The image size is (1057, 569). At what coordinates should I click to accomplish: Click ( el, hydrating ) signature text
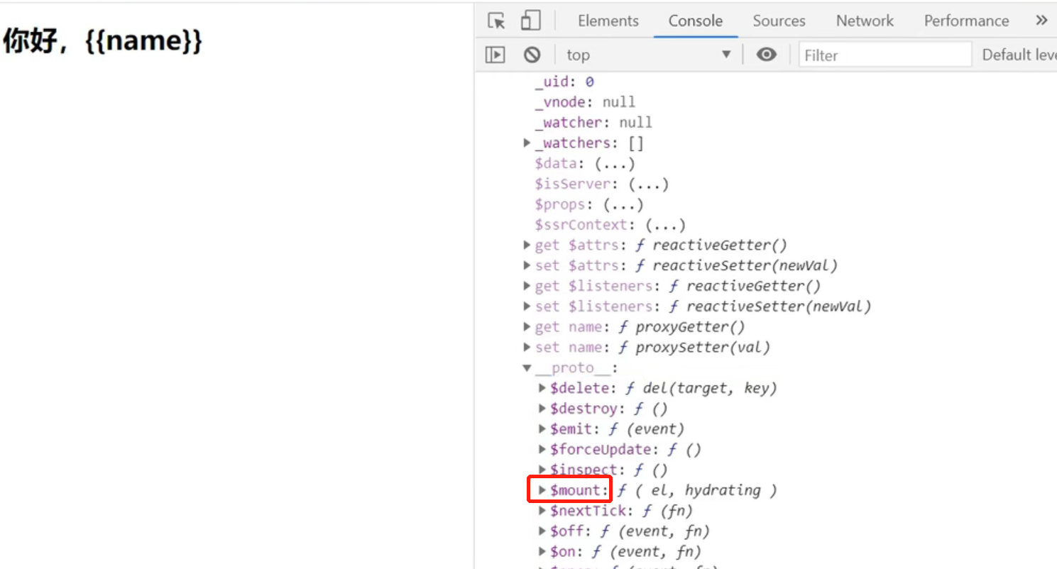(x=705, y=490)
